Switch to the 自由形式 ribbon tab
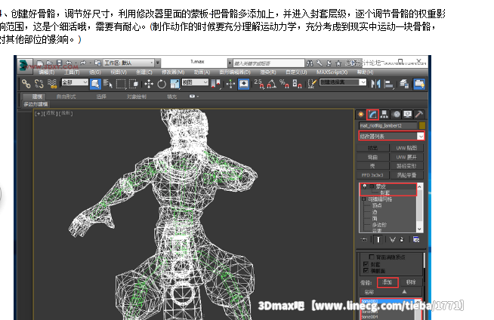The width and height of the screenshot is (494, 320). click(x=66, y=97)
